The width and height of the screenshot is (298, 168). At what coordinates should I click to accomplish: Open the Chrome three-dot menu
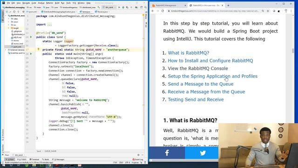pos(291,11)
